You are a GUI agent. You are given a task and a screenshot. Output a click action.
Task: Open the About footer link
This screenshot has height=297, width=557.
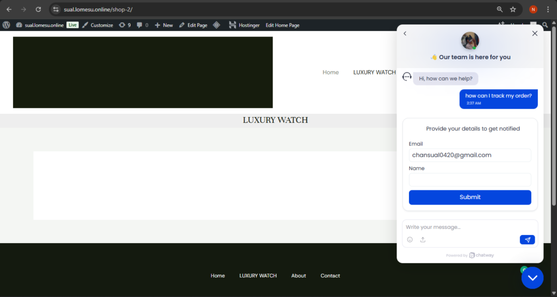298,276
